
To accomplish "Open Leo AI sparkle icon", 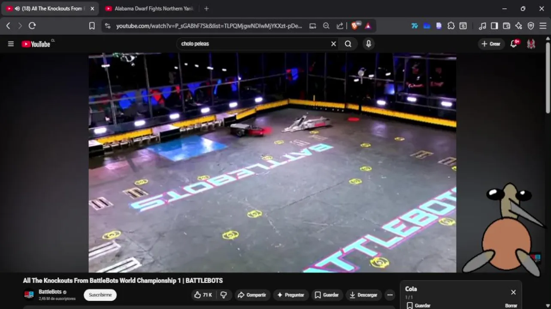I will click(518, 26).
